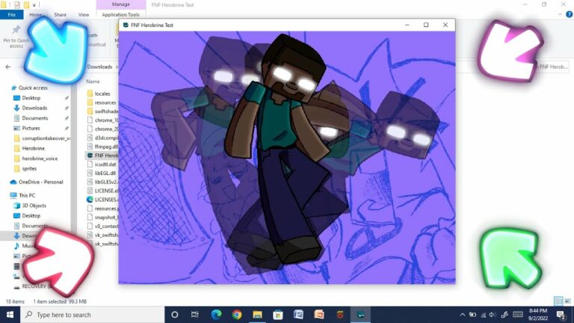Open Desktop under Quick access
The width and height of the screenshot is (574, 323).
(31, 98)
